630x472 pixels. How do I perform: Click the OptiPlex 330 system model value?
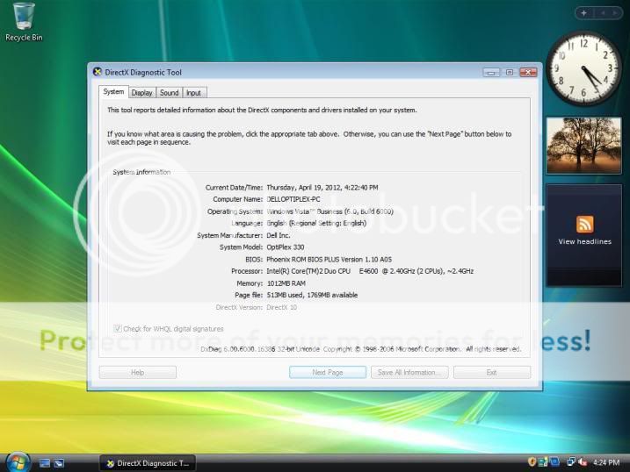click(x=286, y=247)
